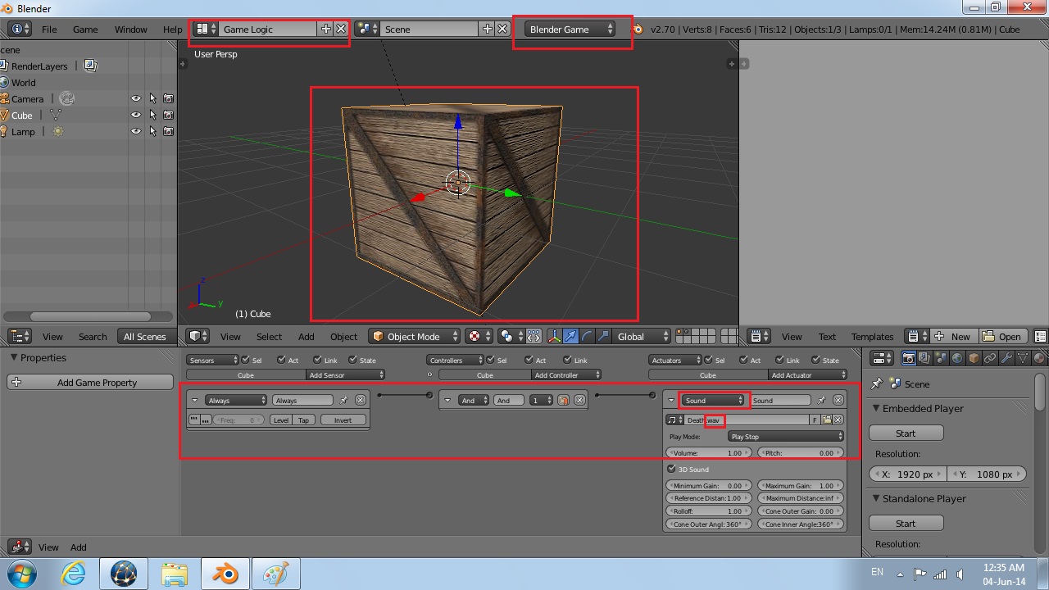Toggle Lamp renderability camera icon
This screenshot has width=1049, height=590.
tap(168, 131)
